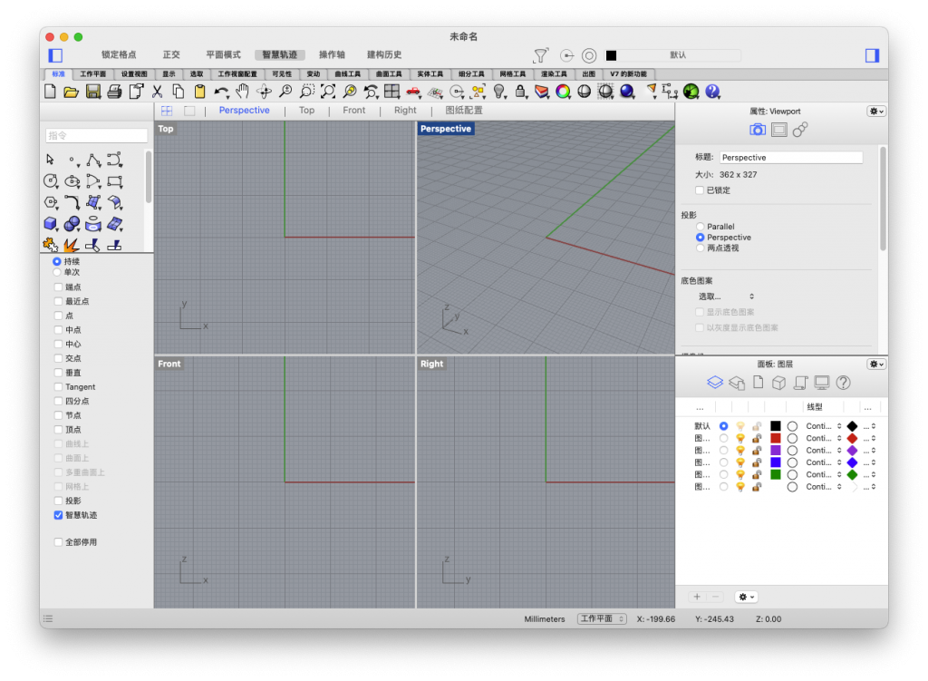
Task: Activate the Pan hand tool
Action: [243, 92]
